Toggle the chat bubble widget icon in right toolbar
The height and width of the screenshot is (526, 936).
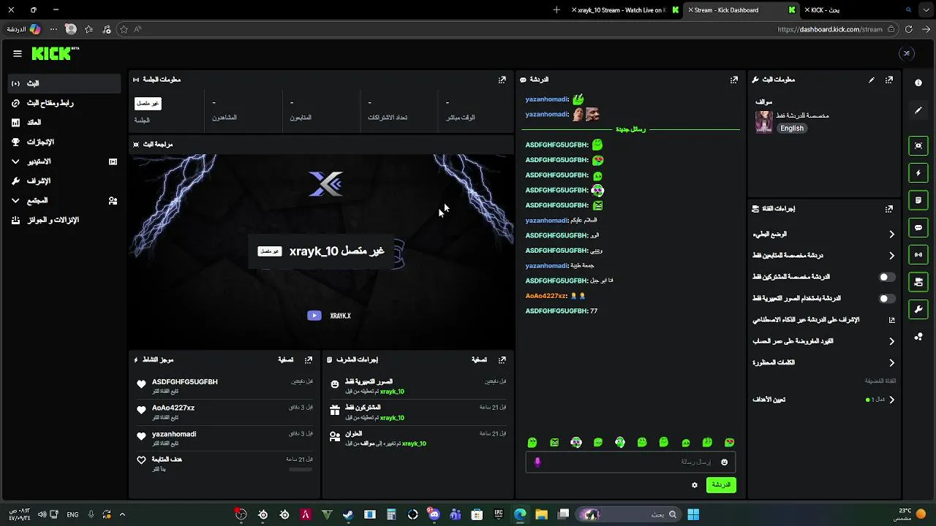pos(918,228)
